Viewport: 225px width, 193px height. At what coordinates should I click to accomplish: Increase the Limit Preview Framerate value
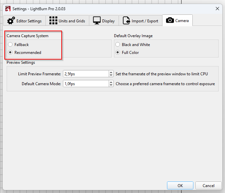tap(111, 72)
